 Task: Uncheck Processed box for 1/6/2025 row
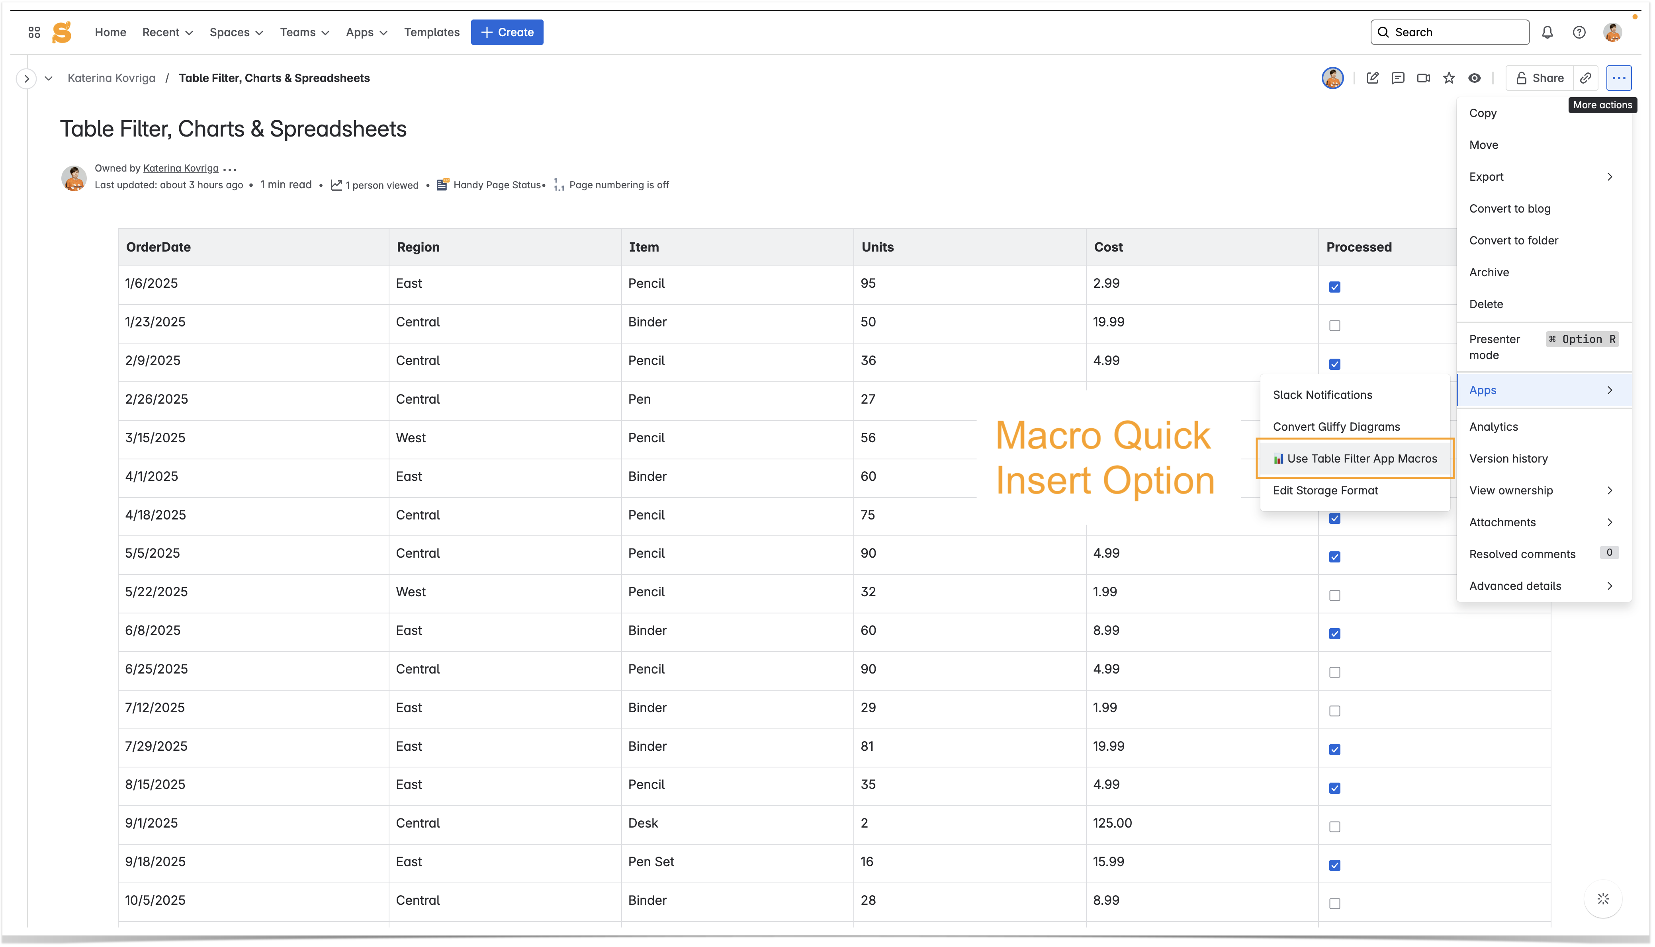pyautogui.click(x=1334, y=287)
